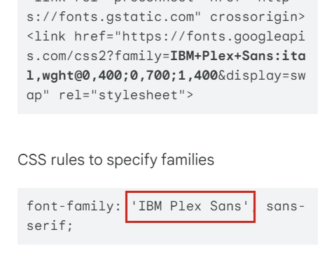Click the 'ap"' text starting the embed code's last line
Screen dimensions: 334x260
point(39,96)
